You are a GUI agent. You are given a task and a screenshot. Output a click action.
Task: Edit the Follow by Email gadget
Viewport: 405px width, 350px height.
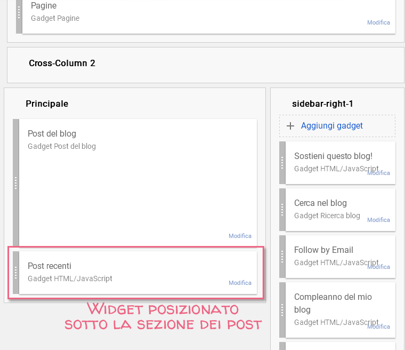point(379,267)
